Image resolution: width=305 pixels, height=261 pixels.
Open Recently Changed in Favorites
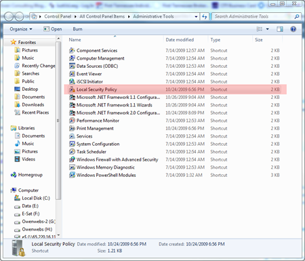pyautogui.click(x=35, y=66)
